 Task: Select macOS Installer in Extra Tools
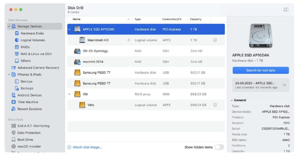coord(29,146)
